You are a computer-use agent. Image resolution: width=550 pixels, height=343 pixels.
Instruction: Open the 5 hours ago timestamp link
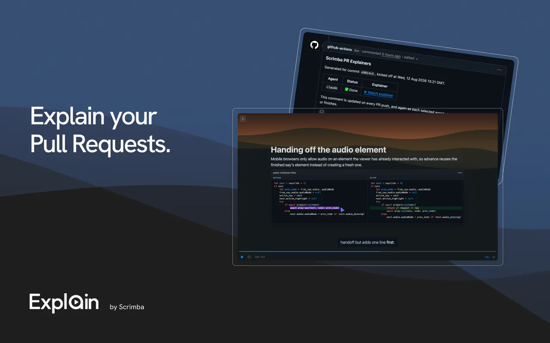391,55
